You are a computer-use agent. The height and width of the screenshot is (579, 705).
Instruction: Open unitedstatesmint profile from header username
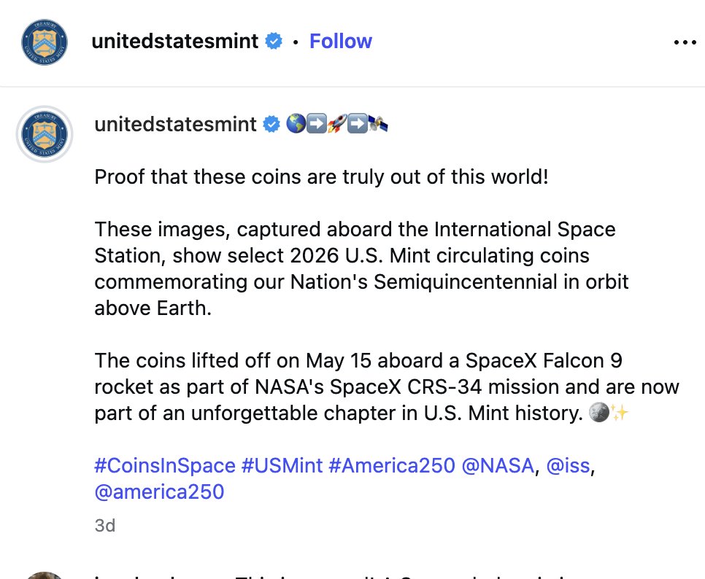(x=175, y=42)
